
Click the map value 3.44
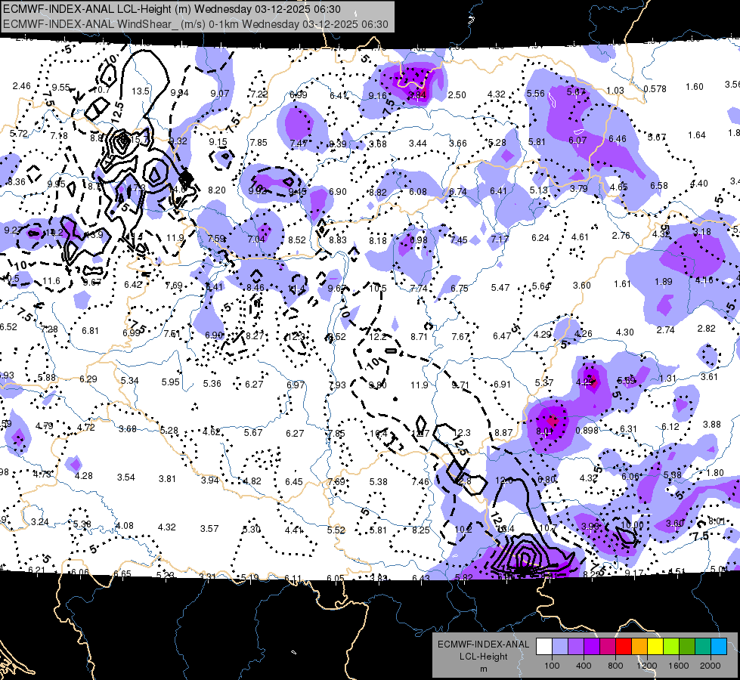[418, 143]
